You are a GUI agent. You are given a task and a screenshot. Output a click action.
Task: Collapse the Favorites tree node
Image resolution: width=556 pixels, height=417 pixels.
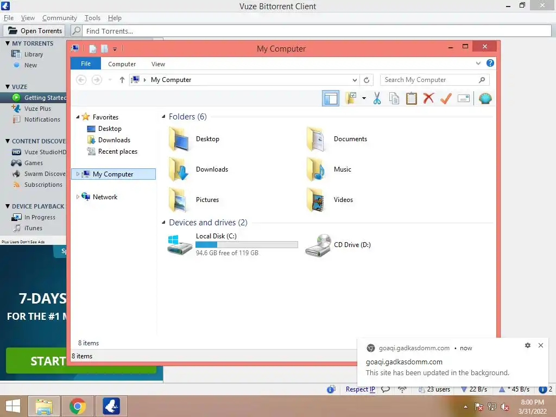[78, 117]
